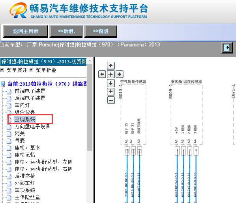This screenshot has width=236, height=203.
Task: Go forward with >>前进 button
Action: click(x=101, y=31)
